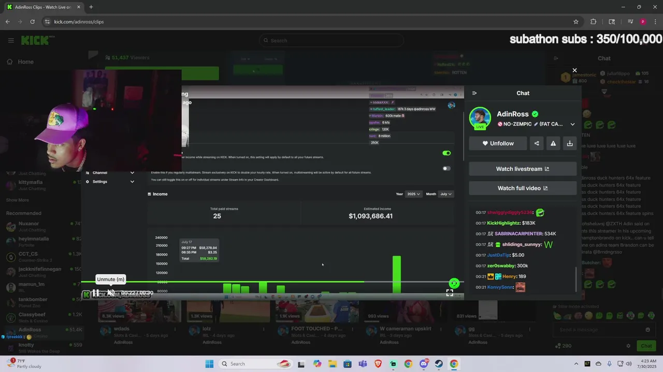
Task: Open Microsoft Store from the taskbar
Action: (x=348, y=364)
